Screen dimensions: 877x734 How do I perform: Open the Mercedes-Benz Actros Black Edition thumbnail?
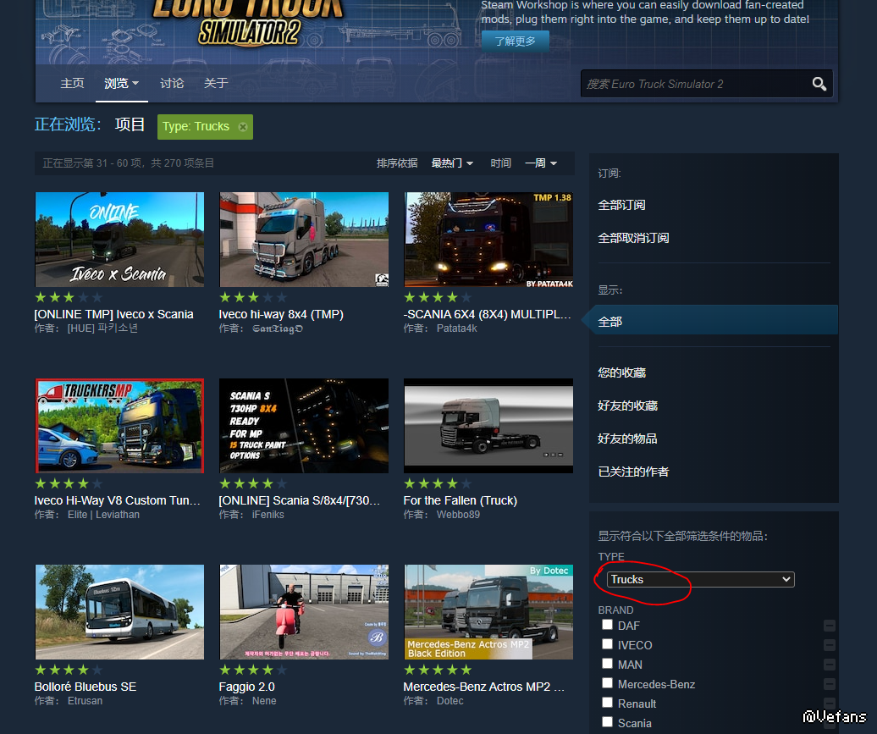click(488, 612)
